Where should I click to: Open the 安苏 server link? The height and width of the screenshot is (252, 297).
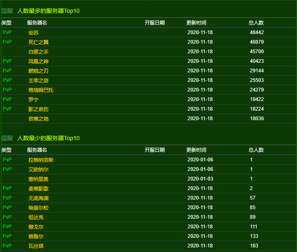[34, 32]
